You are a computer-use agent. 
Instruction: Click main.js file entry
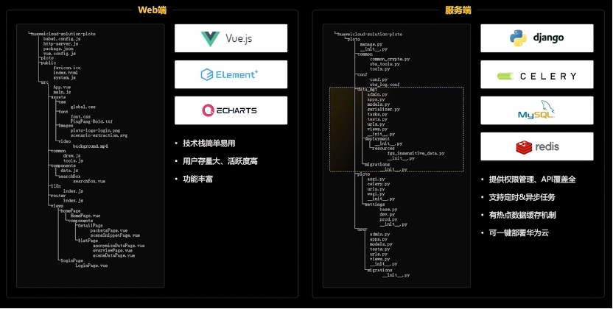click(62, 92)
